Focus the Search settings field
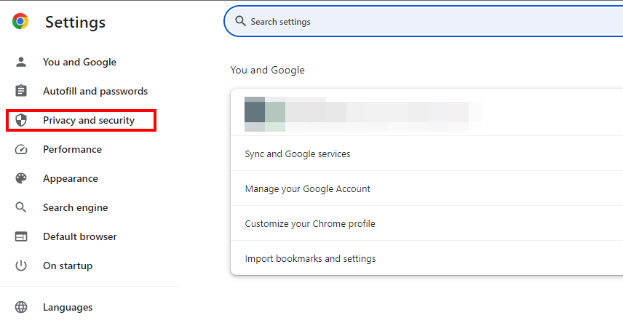This screenshot has height=323, width=623. point(424,21)
